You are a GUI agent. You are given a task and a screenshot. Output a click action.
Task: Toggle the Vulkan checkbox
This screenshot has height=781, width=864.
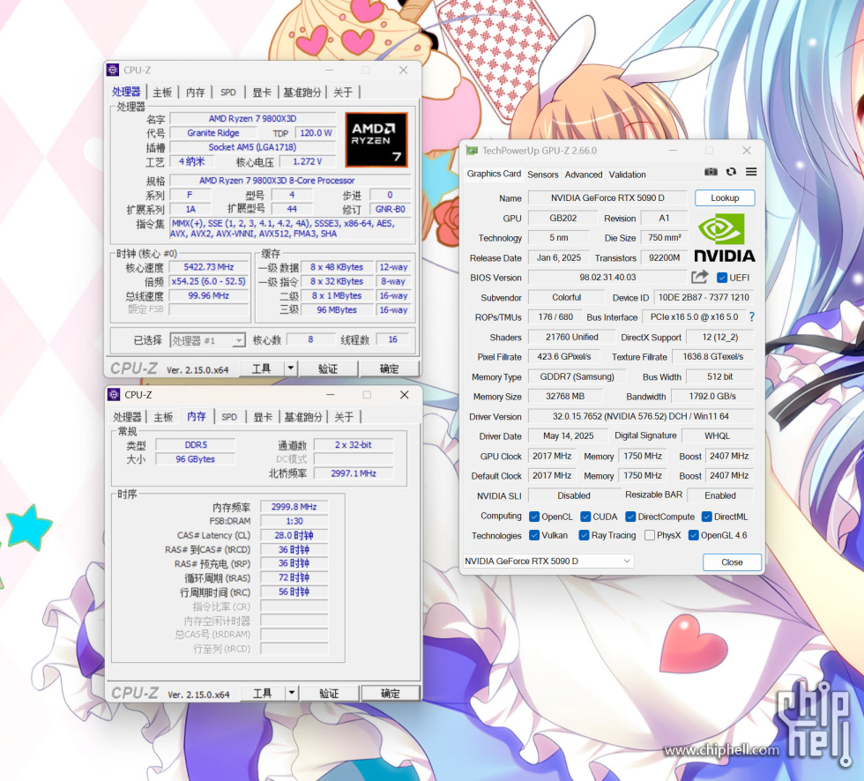coord(534,535)
